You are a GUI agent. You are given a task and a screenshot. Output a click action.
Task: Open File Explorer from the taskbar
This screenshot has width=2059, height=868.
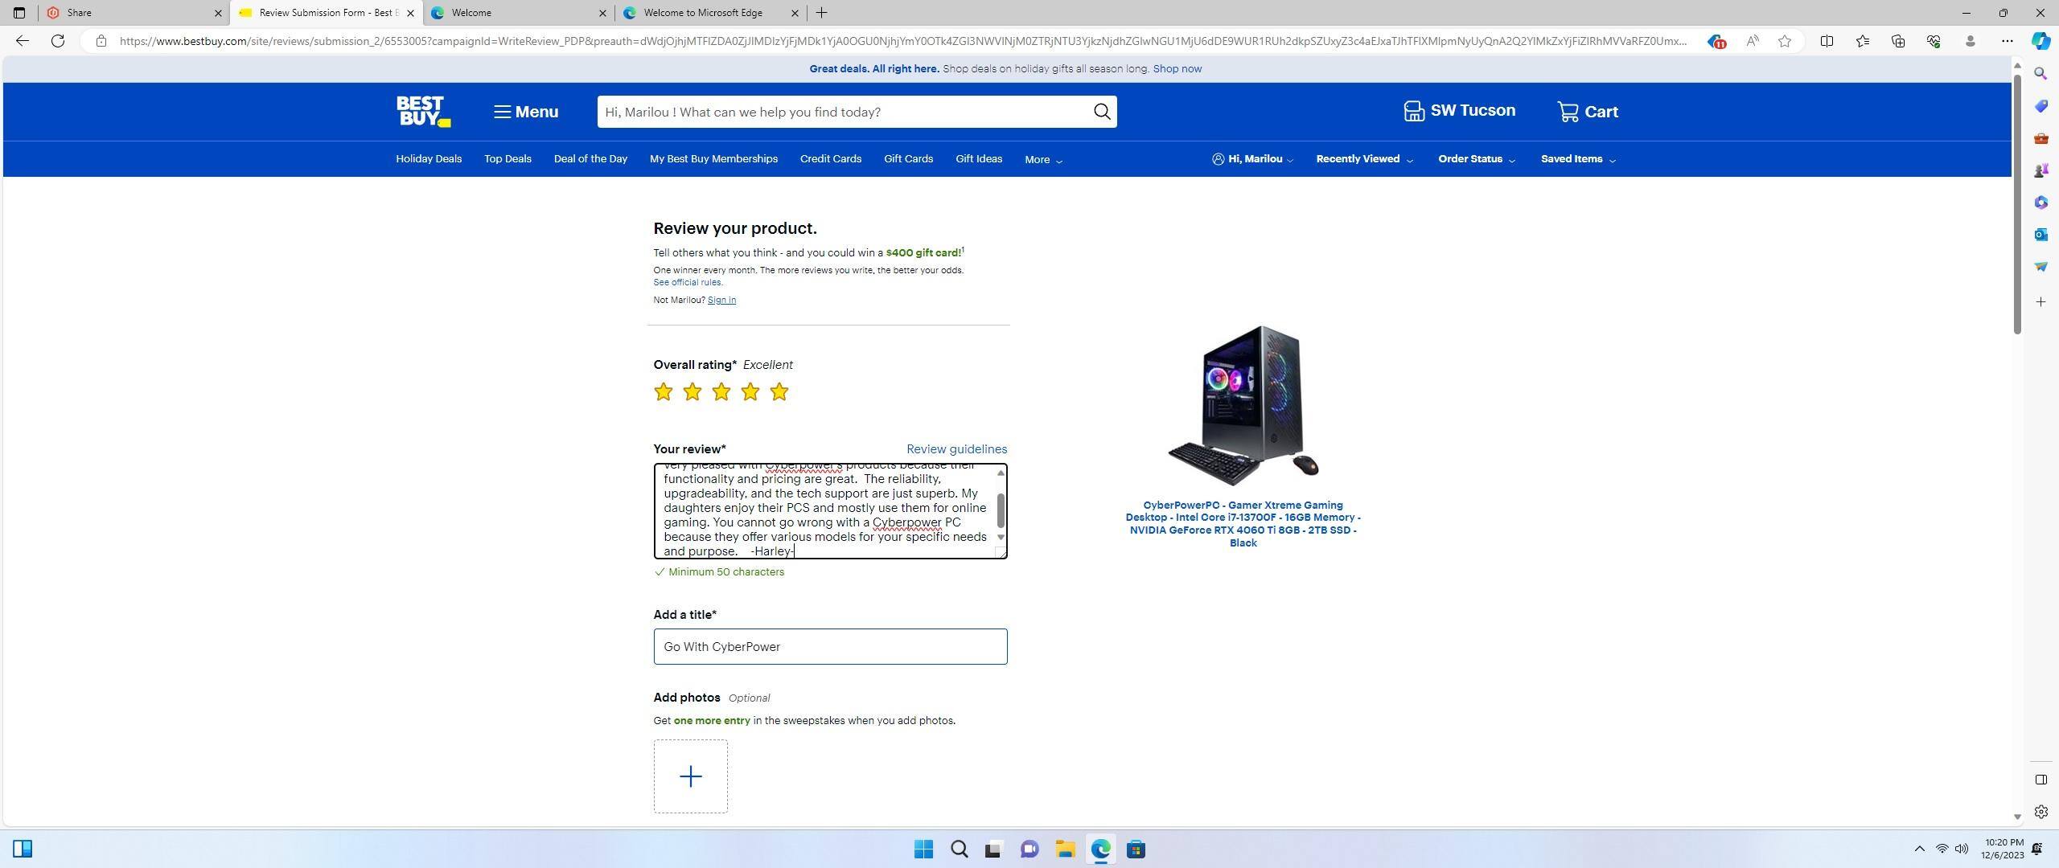[x=1065, y=849]
